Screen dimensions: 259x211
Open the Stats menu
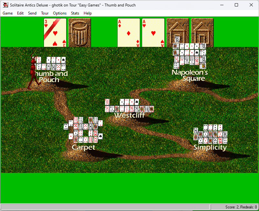[x=75, y=13]
